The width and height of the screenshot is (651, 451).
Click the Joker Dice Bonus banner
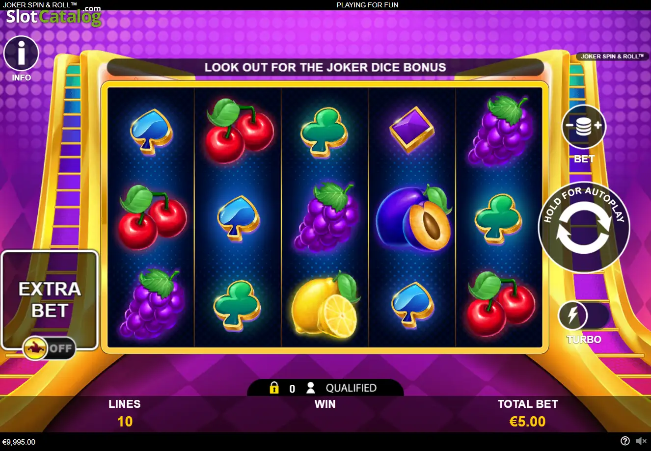pyautogui.click(x=325, y=68)
